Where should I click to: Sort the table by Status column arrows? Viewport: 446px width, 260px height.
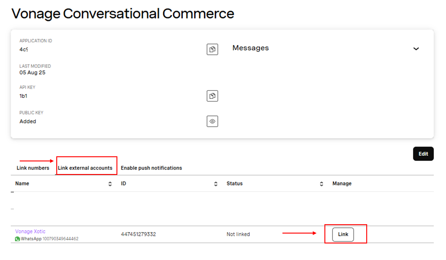(321, 184)
